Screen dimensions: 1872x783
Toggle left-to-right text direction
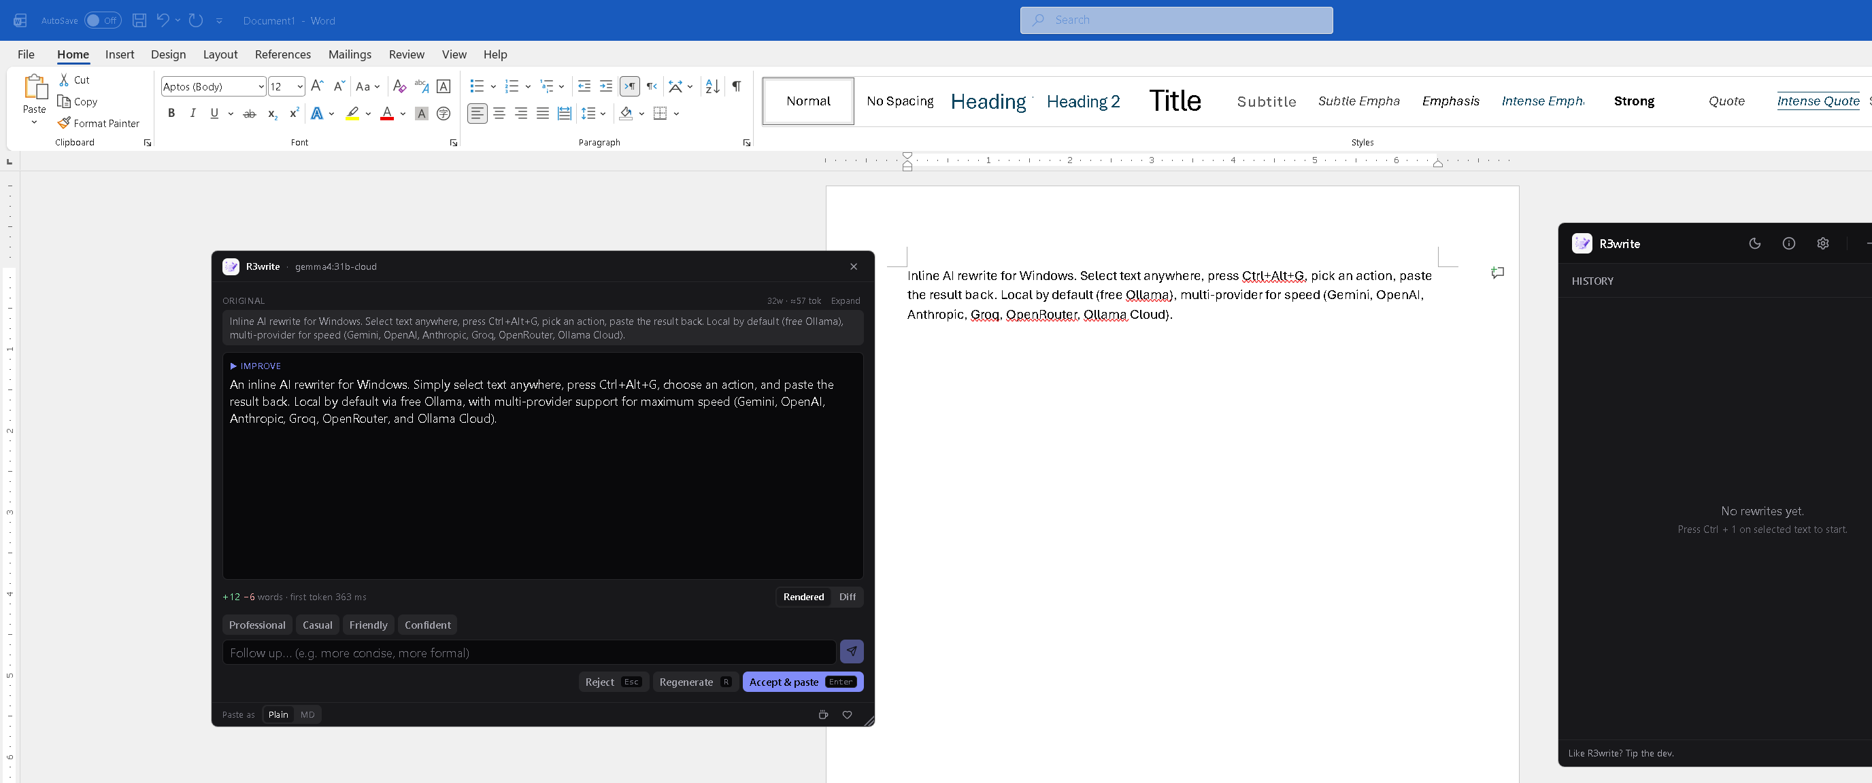[x=630, y=86]
